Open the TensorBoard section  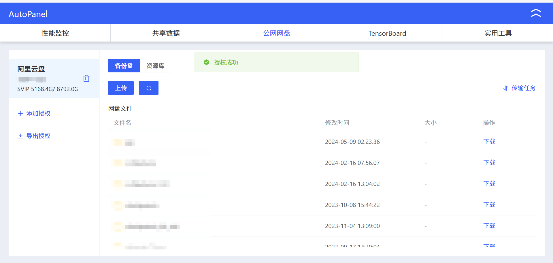tap(387, 33)
